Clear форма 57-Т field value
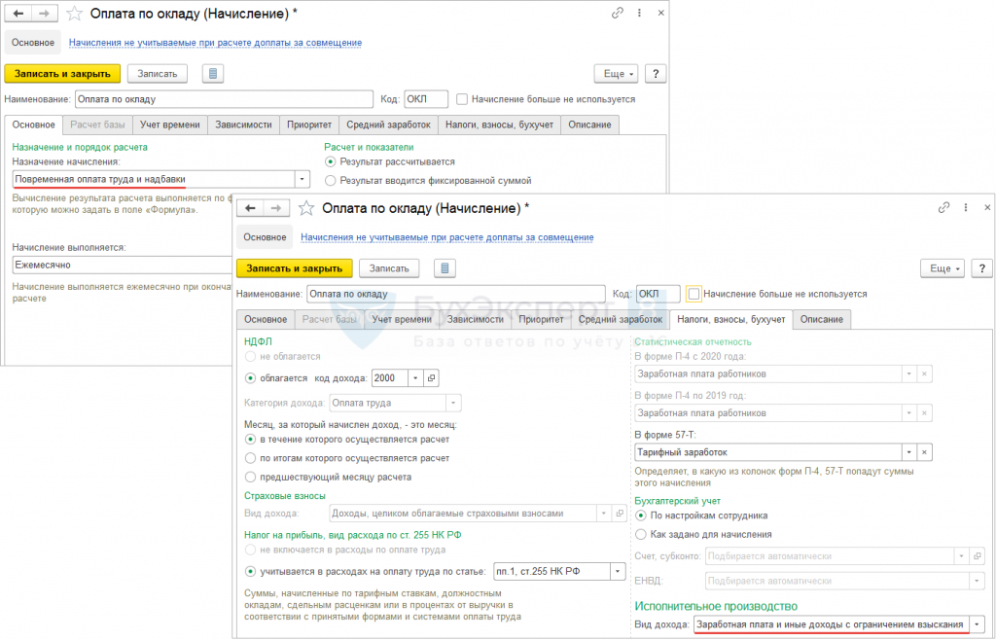 pos(924,452)
